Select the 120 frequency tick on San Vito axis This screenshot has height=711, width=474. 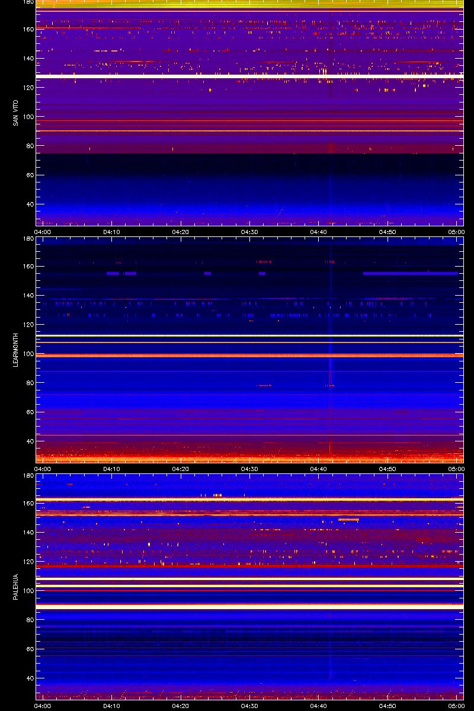(x=27, y=88)
